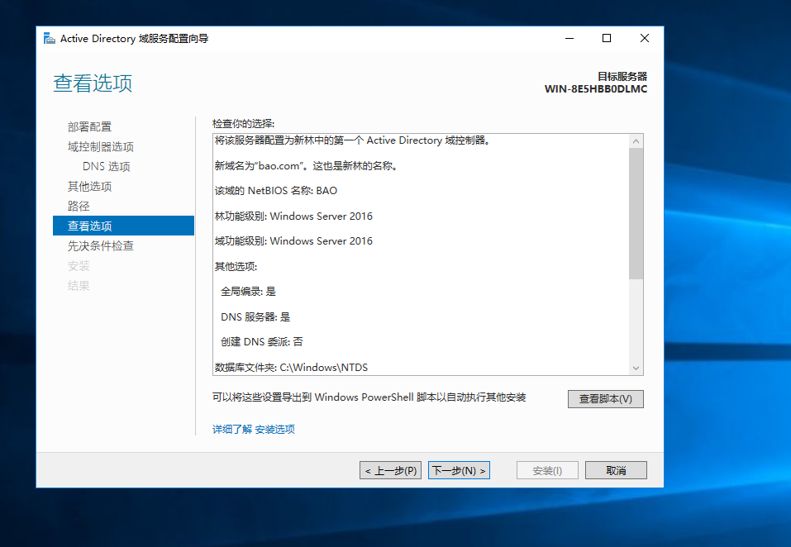Click first line about 新林中的第一个域控制器

pyautogui.click(x=353, y=140)
